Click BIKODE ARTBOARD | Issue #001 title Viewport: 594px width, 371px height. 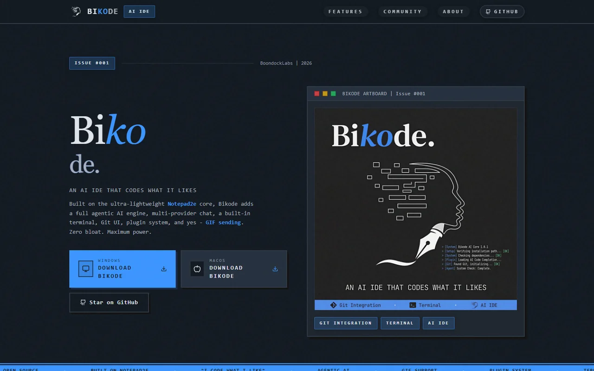[x=384, y=94]
